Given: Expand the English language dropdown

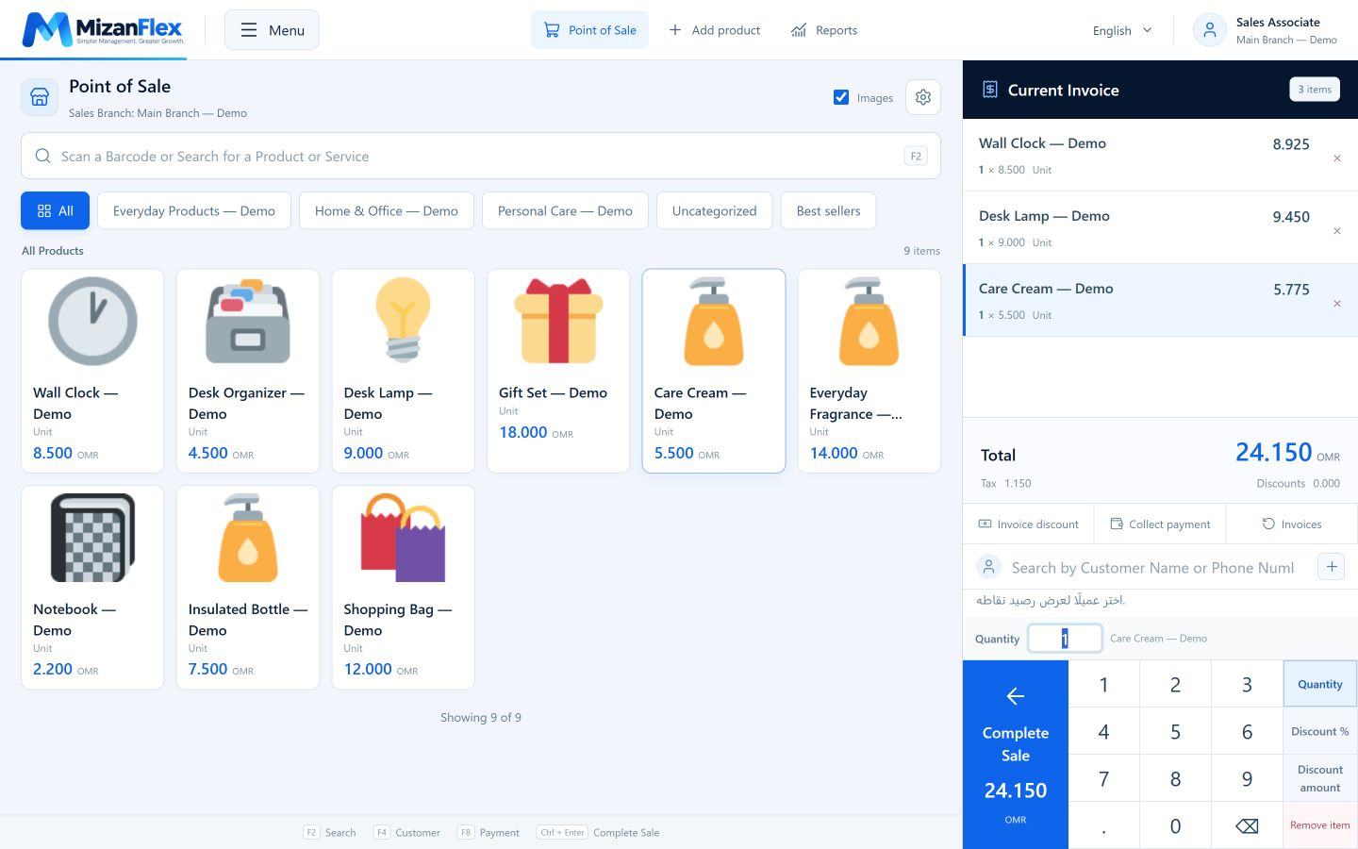Looking at the screenshot, I should point(1122,30).
